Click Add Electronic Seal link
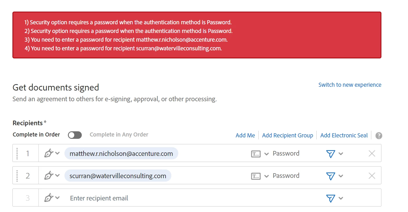Image resolution: width=408 pixels, height=212 pixels. tap(344, 135)
